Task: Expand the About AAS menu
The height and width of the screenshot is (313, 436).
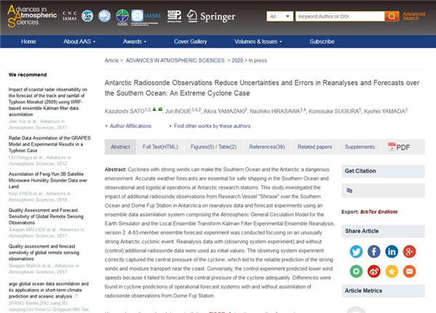Action: click(79, 41)
